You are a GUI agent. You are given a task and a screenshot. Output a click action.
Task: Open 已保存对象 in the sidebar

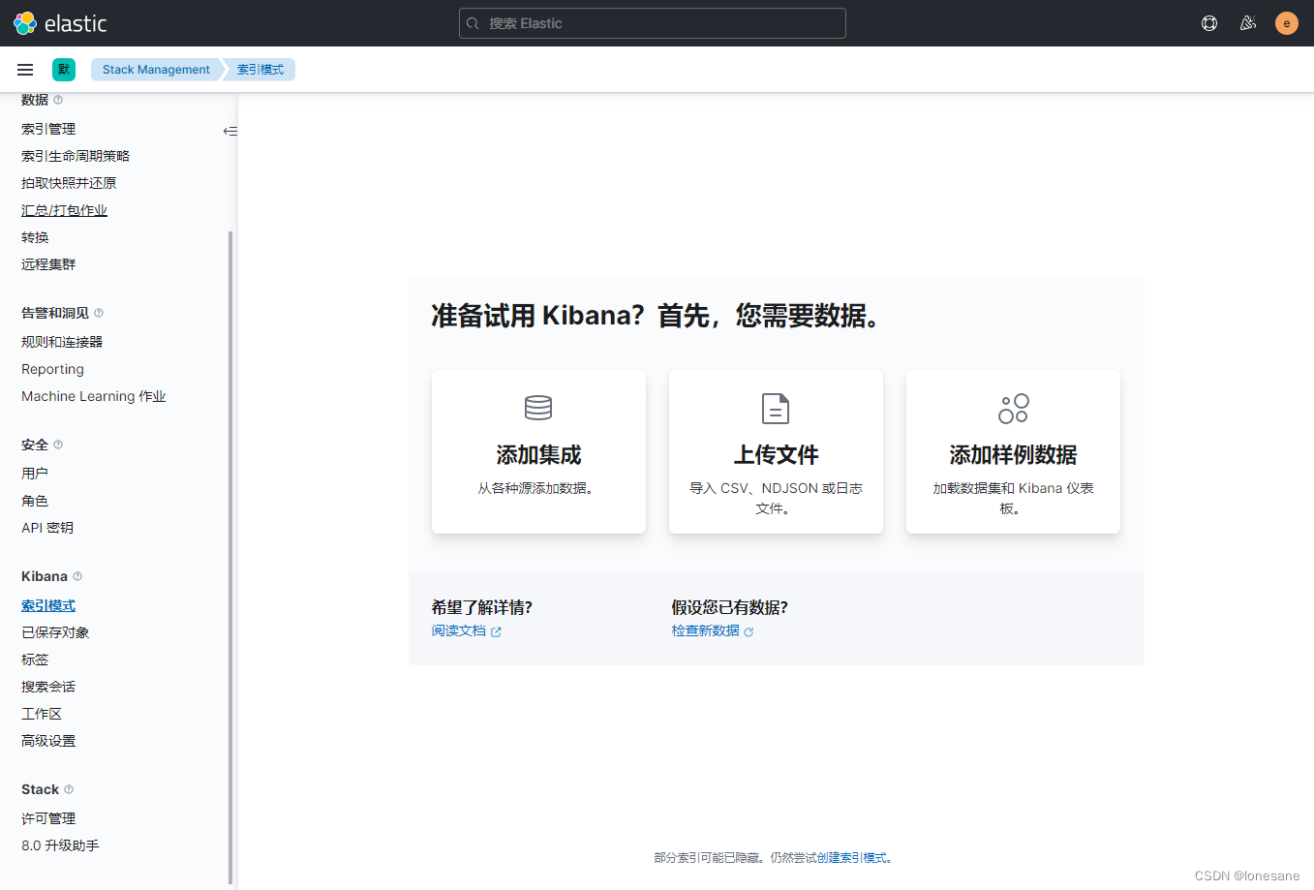click(55, 632)
